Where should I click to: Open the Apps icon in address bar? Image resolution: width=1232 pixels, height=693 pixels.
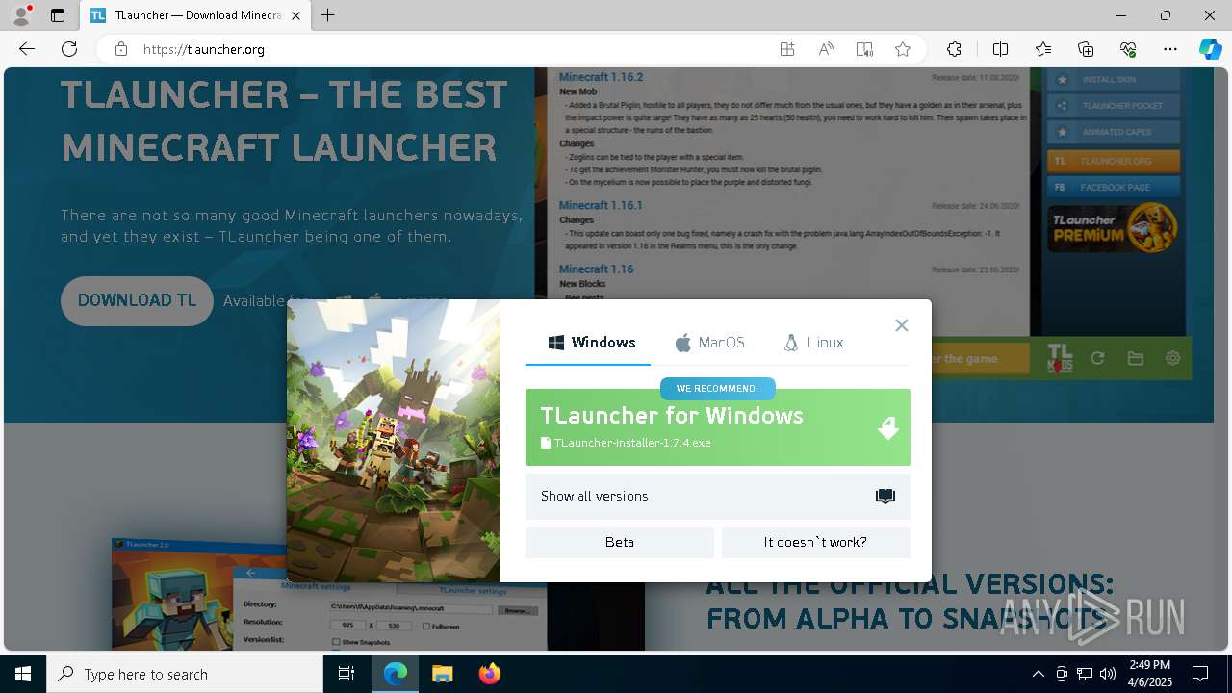[x=787, y=49]
